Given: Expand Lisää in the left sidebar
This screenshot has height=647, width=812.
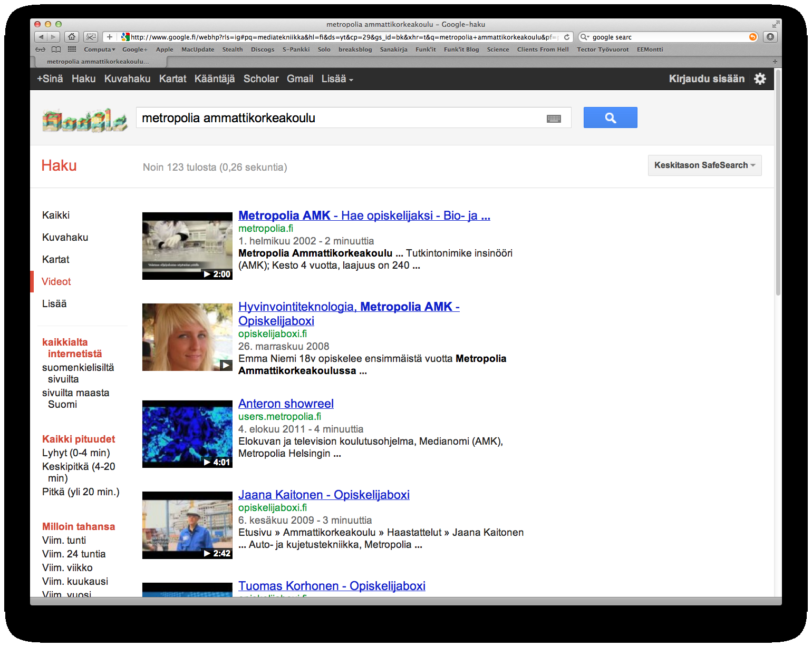Looking at the screenshot, I should (x=54, y=303).
